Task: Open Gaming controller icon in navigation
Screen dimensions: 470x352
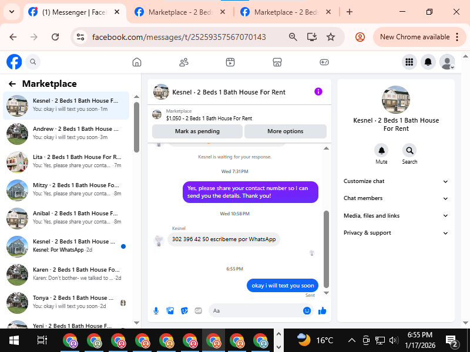Action: tap(324, 62)
